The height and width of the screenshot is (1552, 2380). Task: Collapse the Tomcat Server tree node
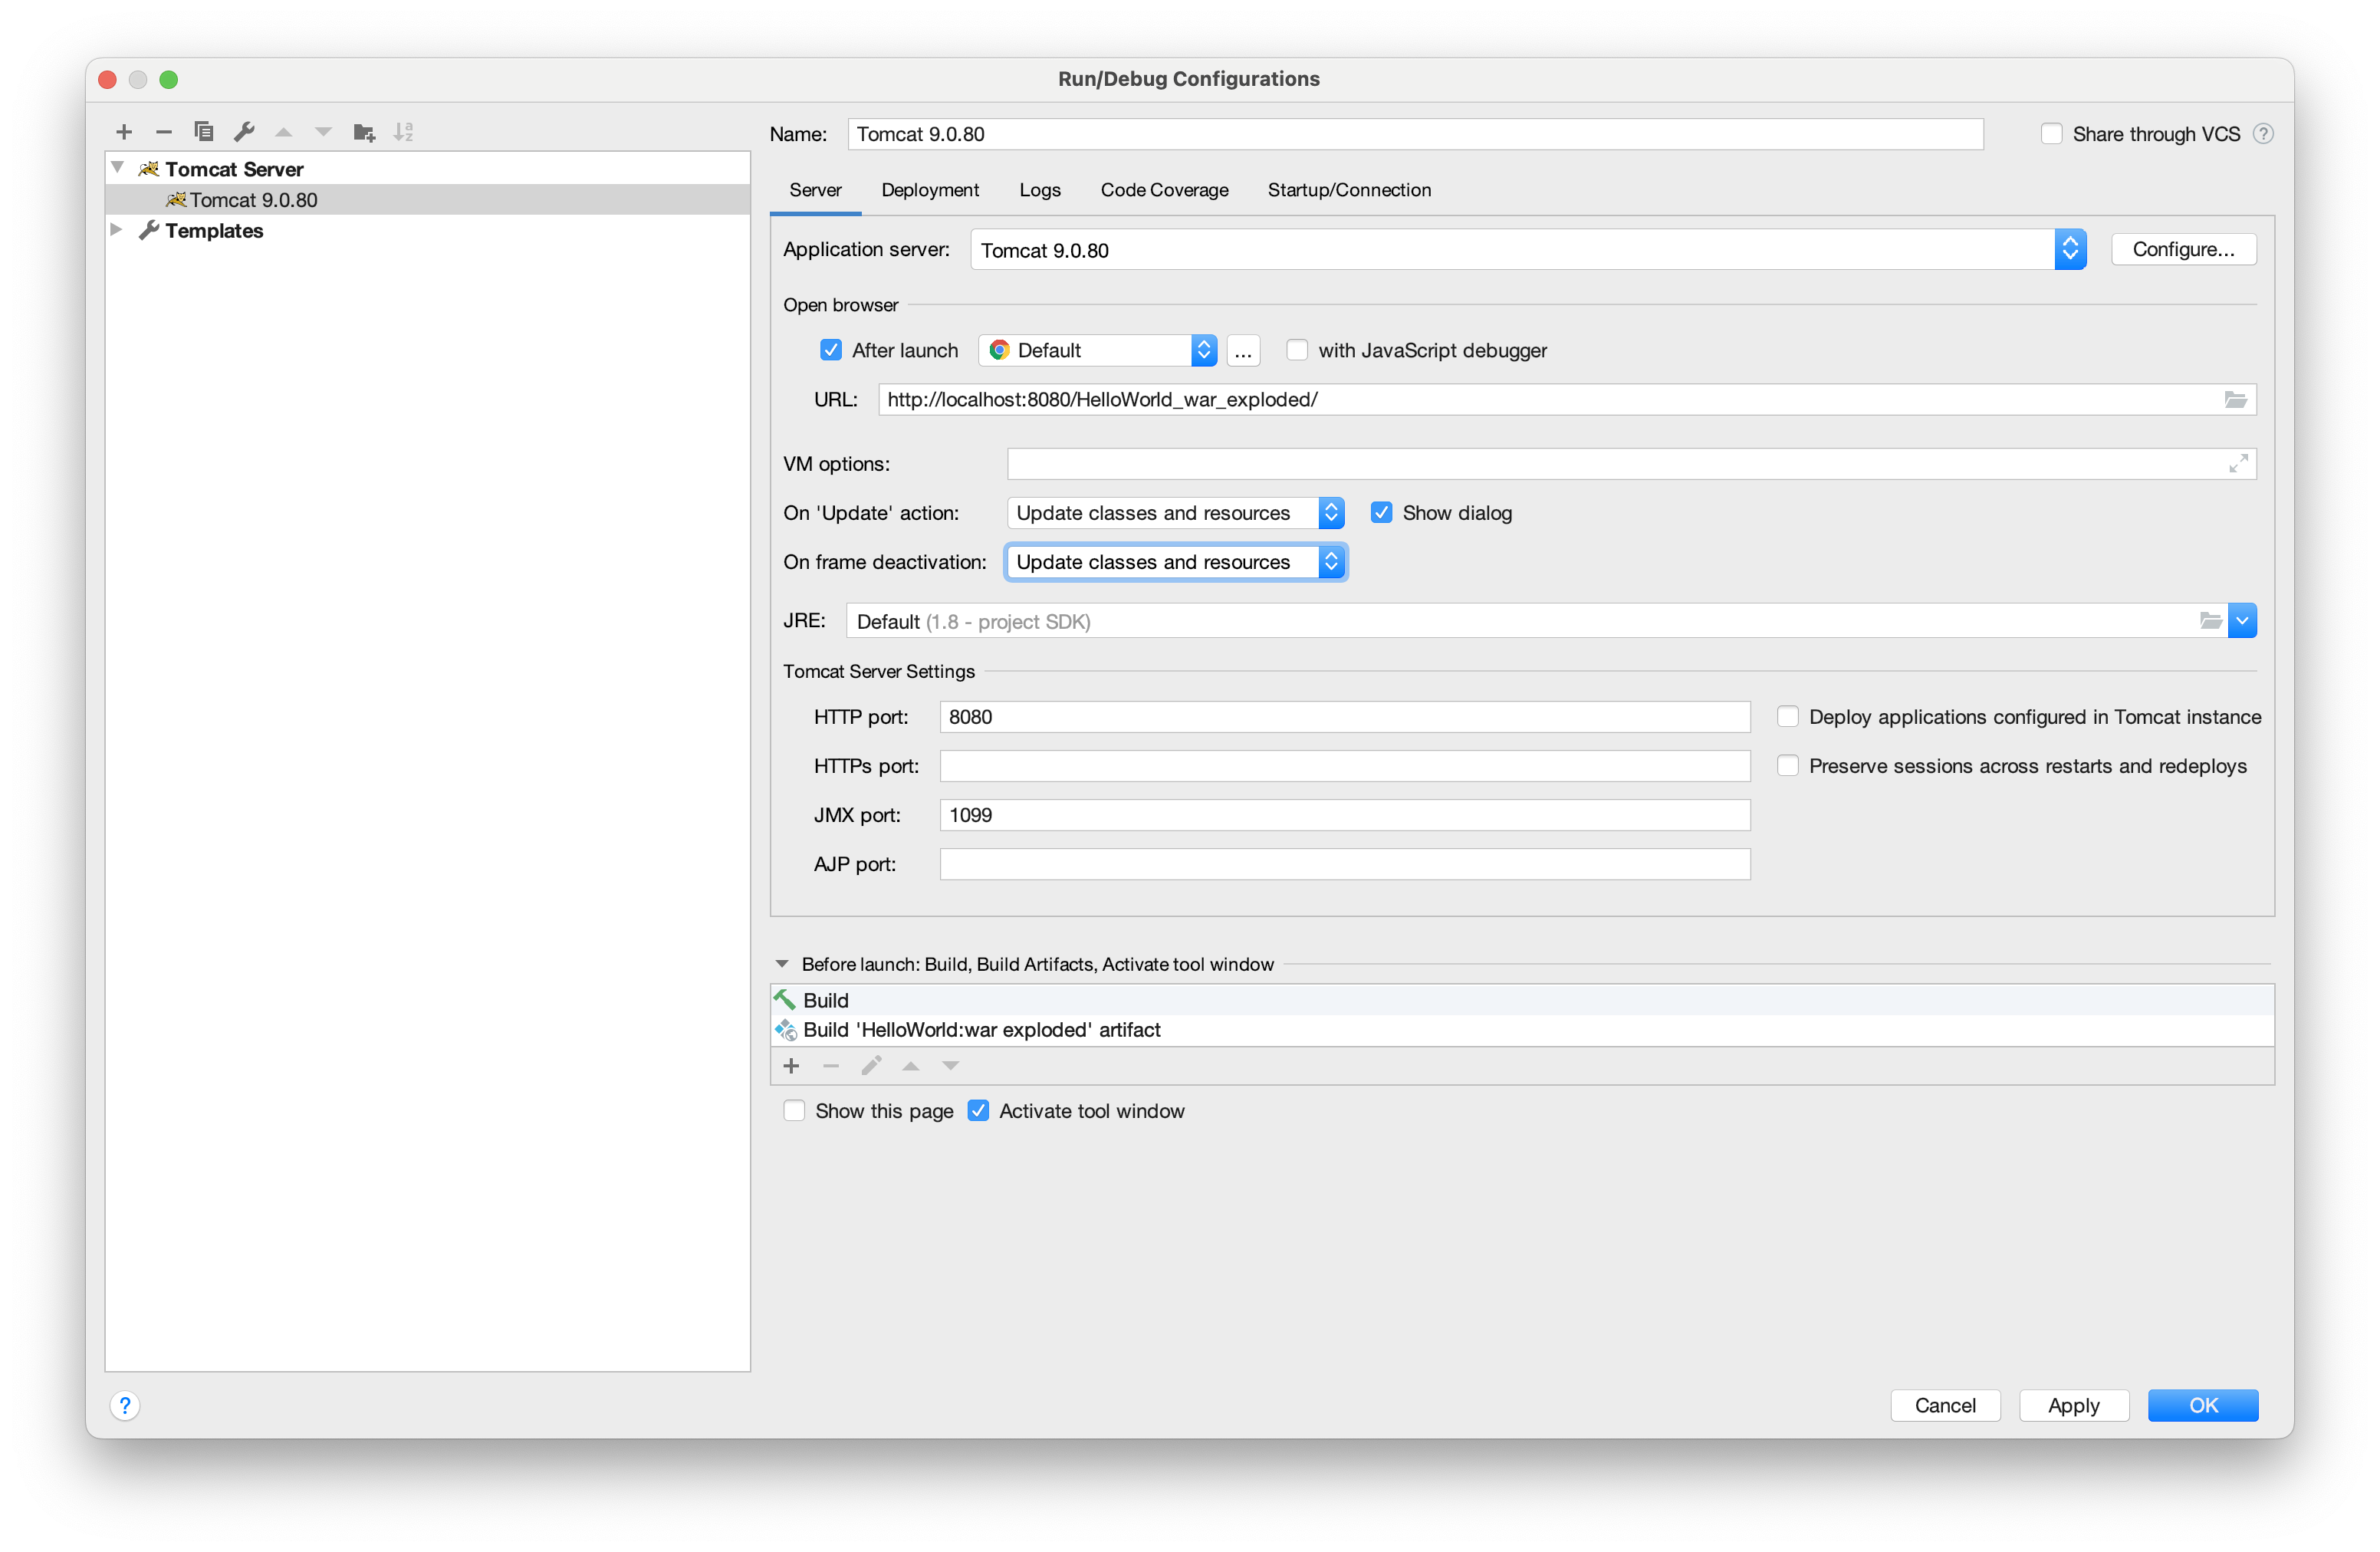(117, 168)
